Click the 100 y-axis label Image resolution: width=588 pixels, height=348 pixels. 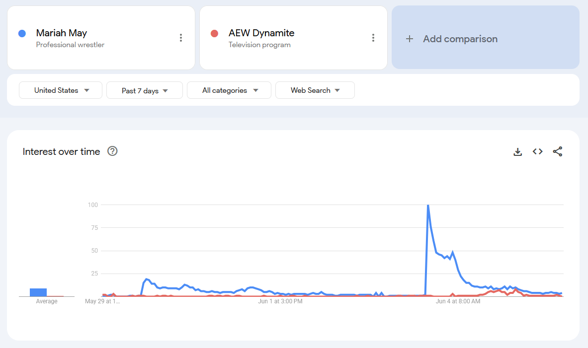tap(92, 205)
